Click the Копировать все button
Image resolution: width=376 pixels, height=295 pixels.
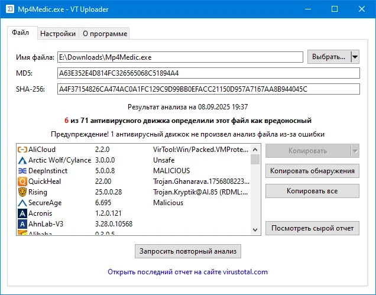tap(312, 191)
